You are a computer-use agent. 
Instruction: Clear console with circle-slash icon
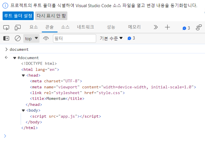pos(18,38)
